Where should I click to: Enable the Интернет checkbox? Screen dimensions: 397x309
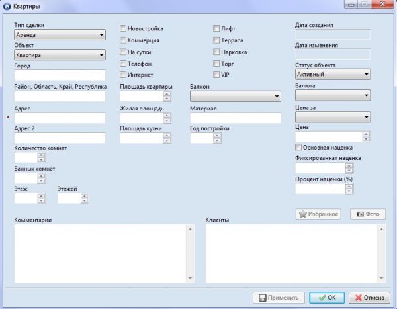click(x=123, y=75)
